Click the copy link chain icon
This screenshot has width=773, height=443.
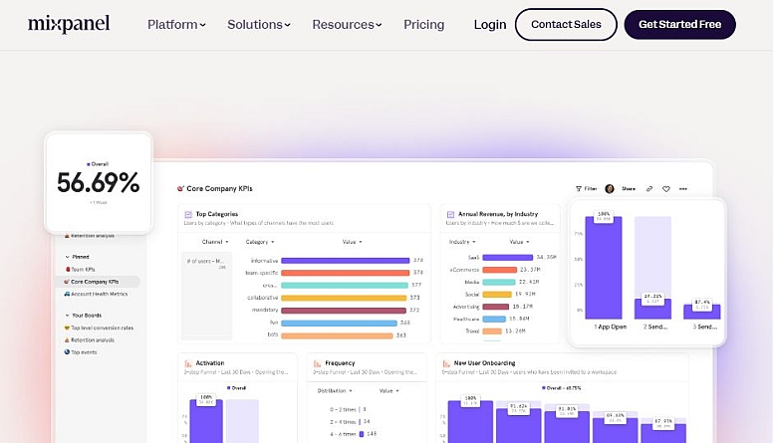tap(649, 189)
